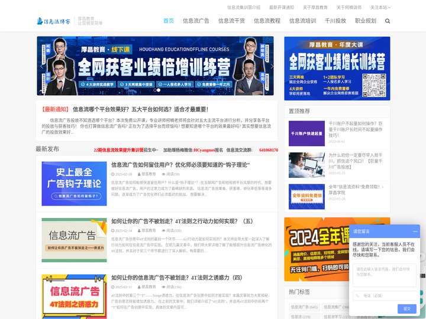Open the 信息流集训营介绍 top link
The width and height of the screenshot is (426, 319).
point(244,8)
